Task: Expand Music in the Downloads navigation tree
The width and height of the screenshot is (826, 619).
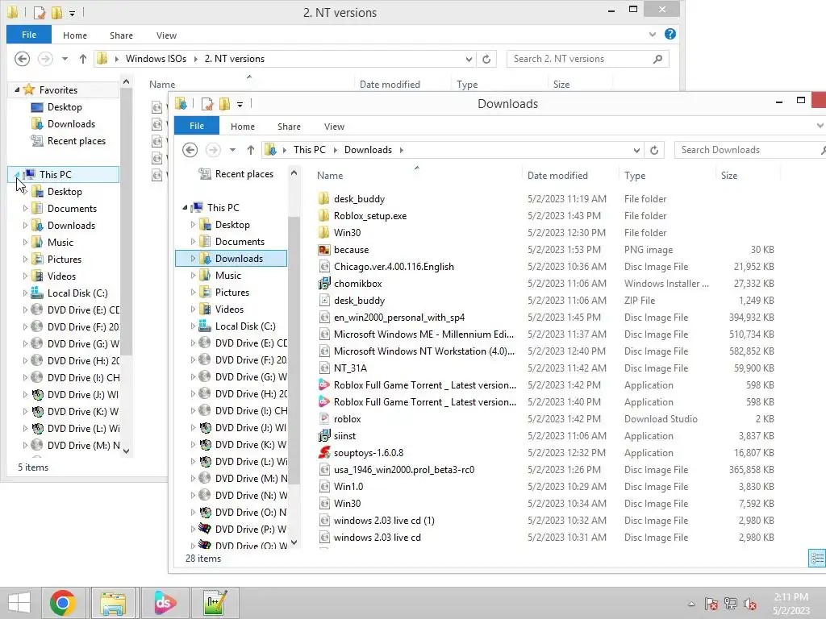Action: 193,276
